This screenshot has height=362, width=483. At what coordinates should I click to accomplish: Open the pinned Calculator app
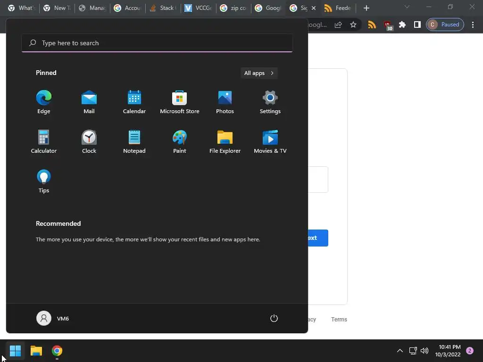[44, 141]
